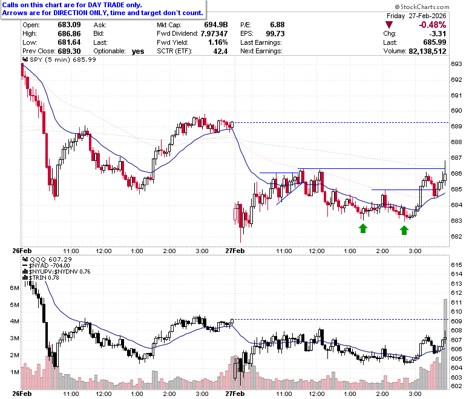Click the blue DAY TRADE only notice text

coord(72,5)
